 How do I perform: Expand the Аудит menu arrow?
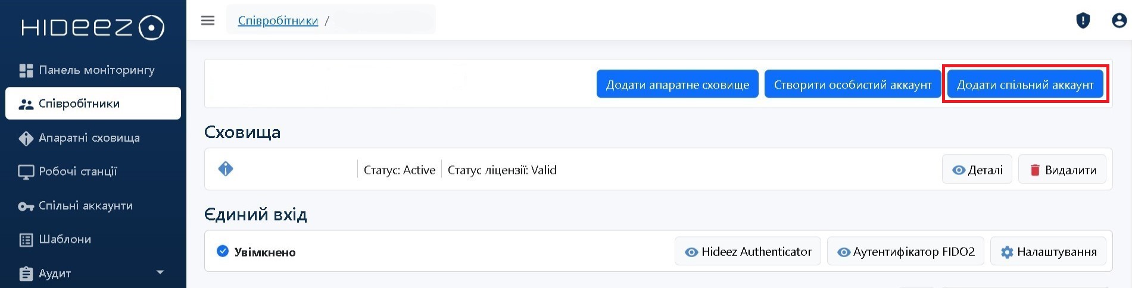point(160,273)
